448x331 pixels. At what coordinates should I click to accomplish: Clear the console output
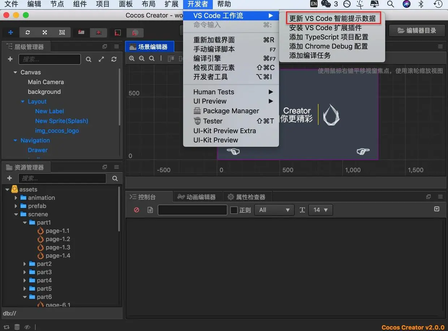pos(136,209)
